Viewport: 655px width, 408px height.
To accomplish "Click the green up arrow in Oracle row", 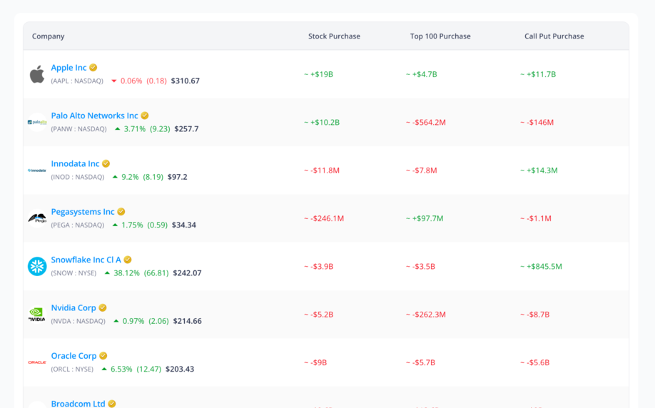I will click(x=104, y=369).
